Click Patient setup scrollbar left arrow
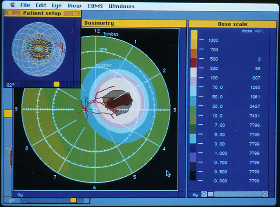 click(24, 84)
